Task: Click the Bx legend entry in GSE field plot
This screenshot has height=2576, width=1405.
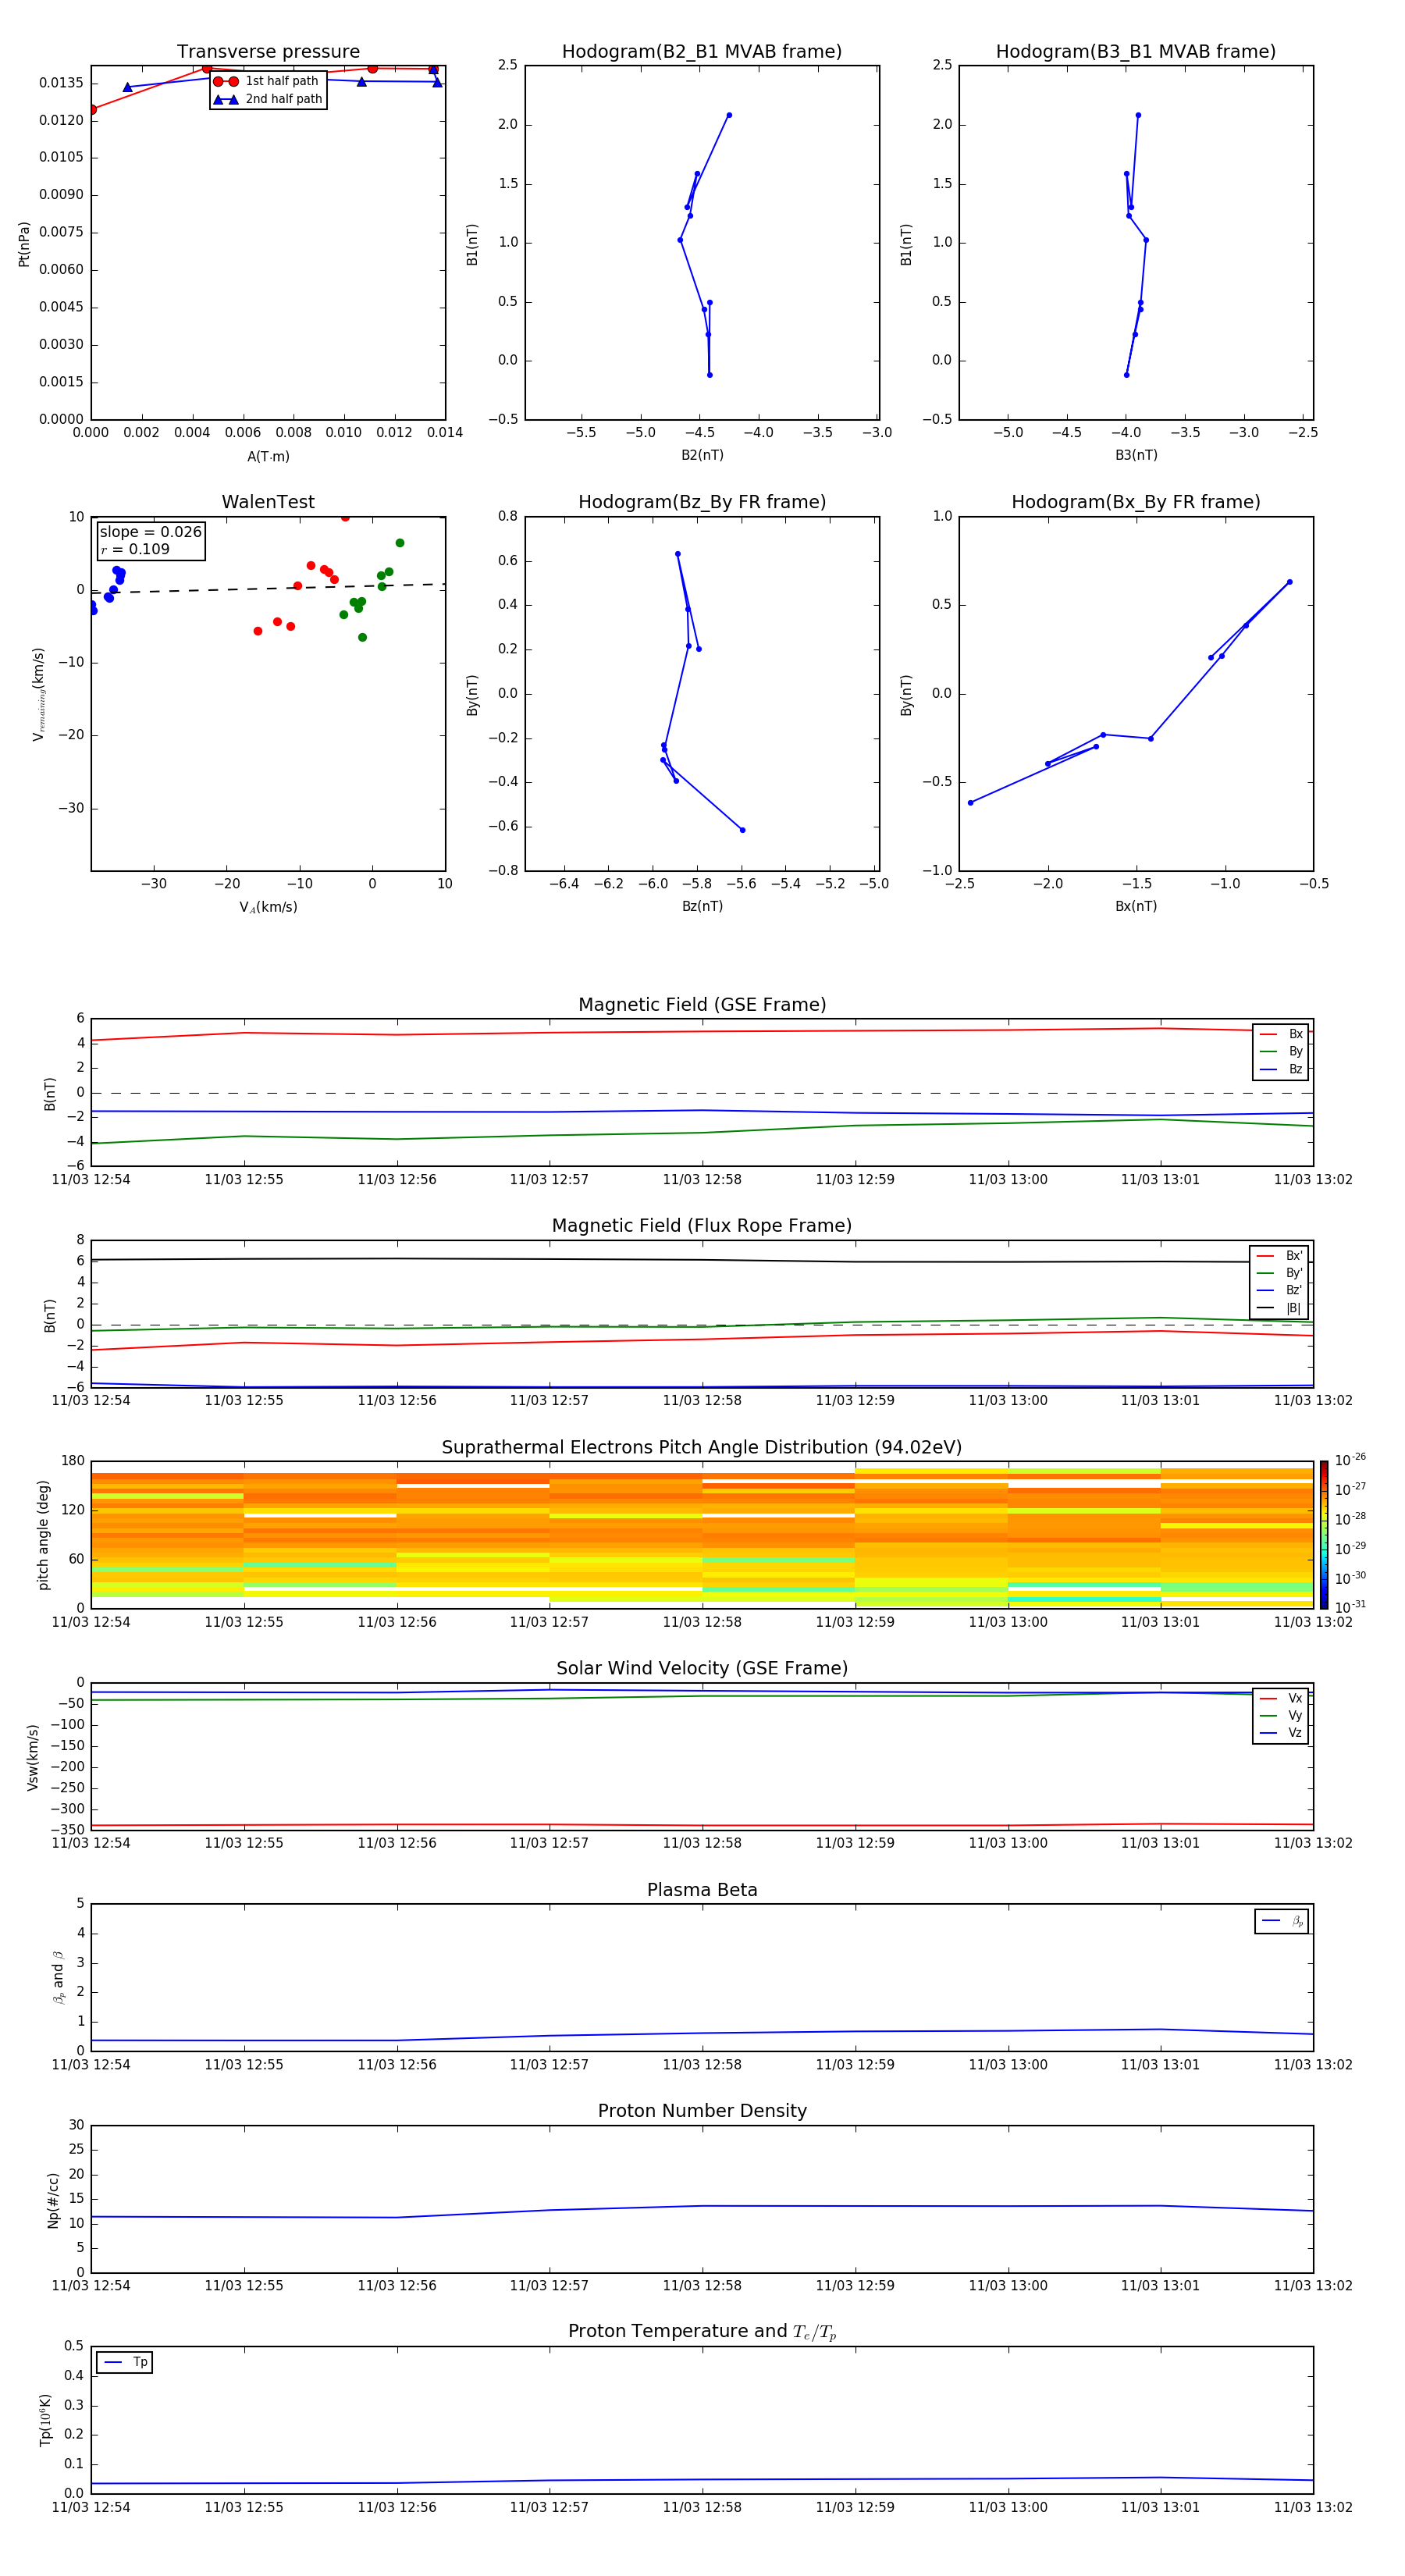Action: (1281, 1034)
